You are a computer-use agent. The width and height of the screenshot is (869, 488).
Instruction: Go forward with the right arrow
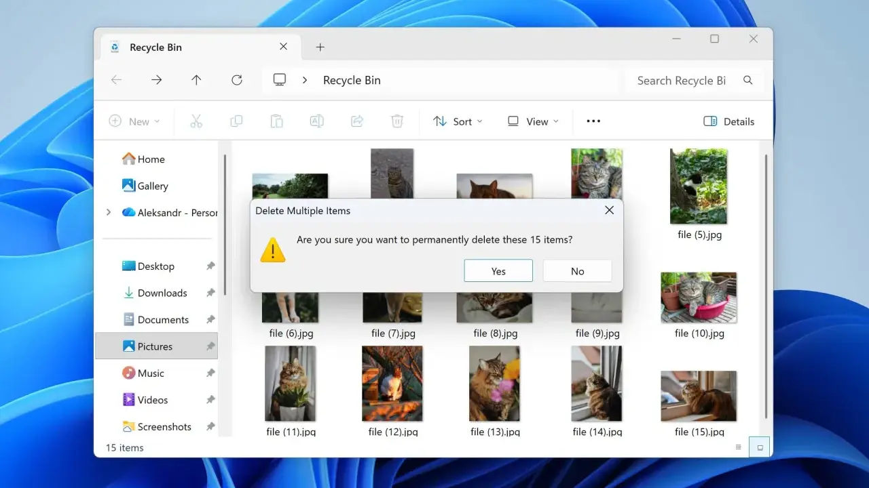pyautogui.click(x=157, y=80)
